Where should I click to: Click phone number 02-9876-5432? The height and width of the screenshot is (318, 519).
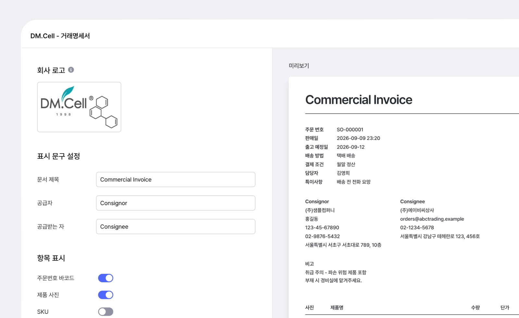tap(322, 237)
